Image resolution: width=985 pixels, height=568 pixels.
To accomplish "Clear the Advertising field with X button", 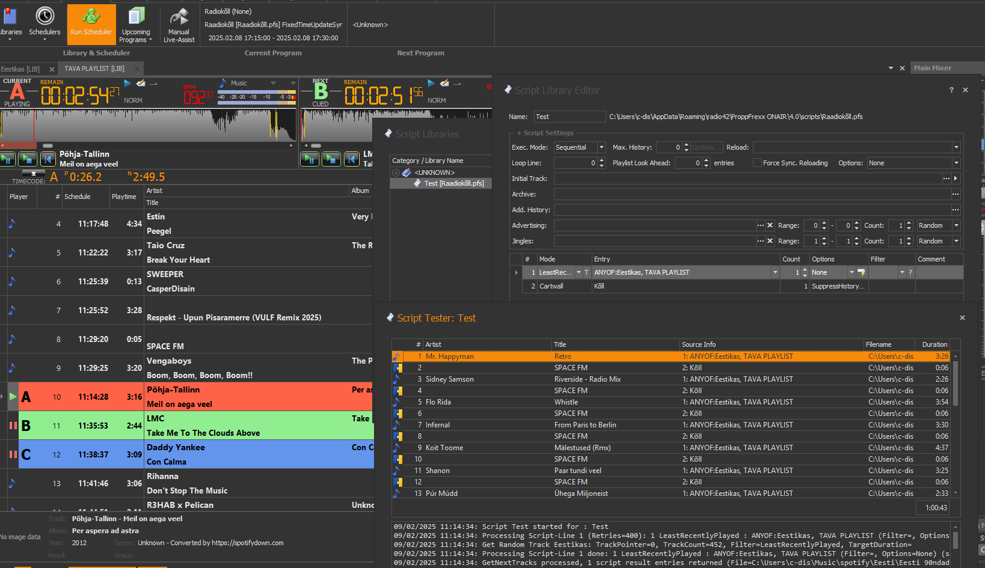I will pyautogui.click(x=770, y=225).
